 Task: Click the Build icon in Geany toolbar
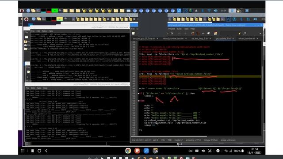[198, 34]
